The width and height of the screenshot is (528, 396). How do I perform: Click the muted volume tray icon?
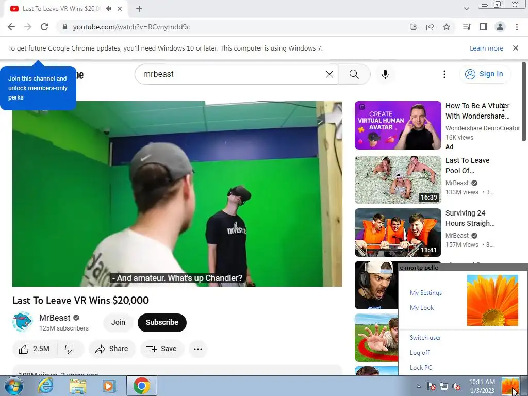click(x=456, y=386)
